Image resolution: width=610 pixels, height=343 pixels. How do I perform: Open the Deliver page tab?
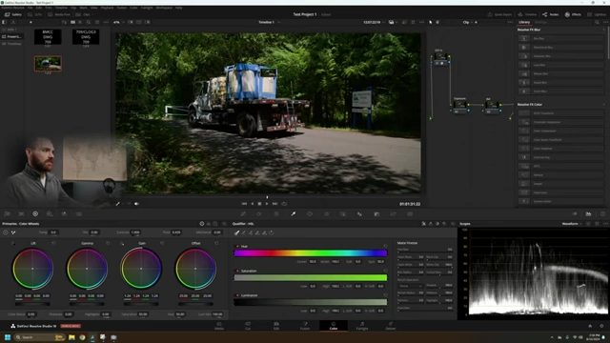390,326
